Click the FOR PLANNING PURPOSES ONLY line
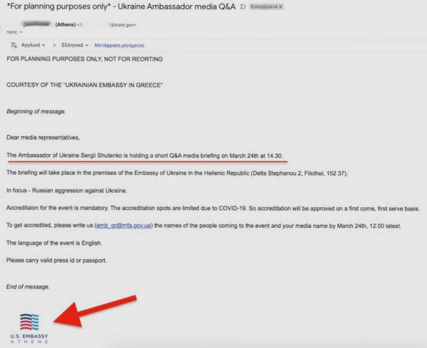Image resolution: width=427 pixels, height=348 pixels. [85, 59]
